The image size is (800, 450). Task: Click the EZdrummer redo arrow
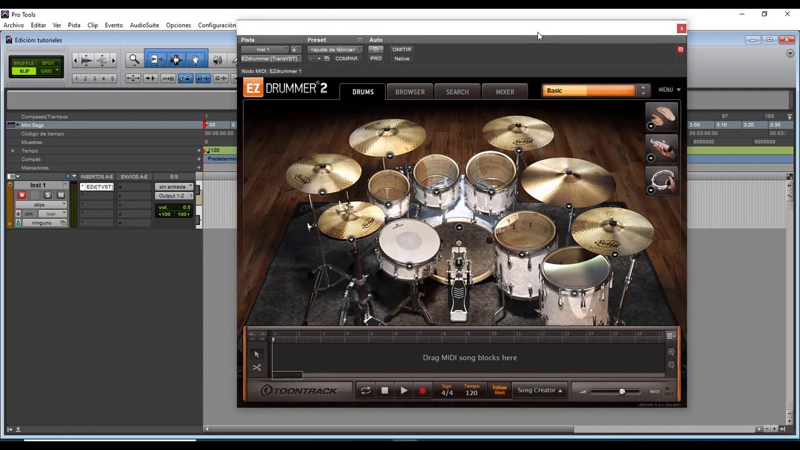[261, 336]
